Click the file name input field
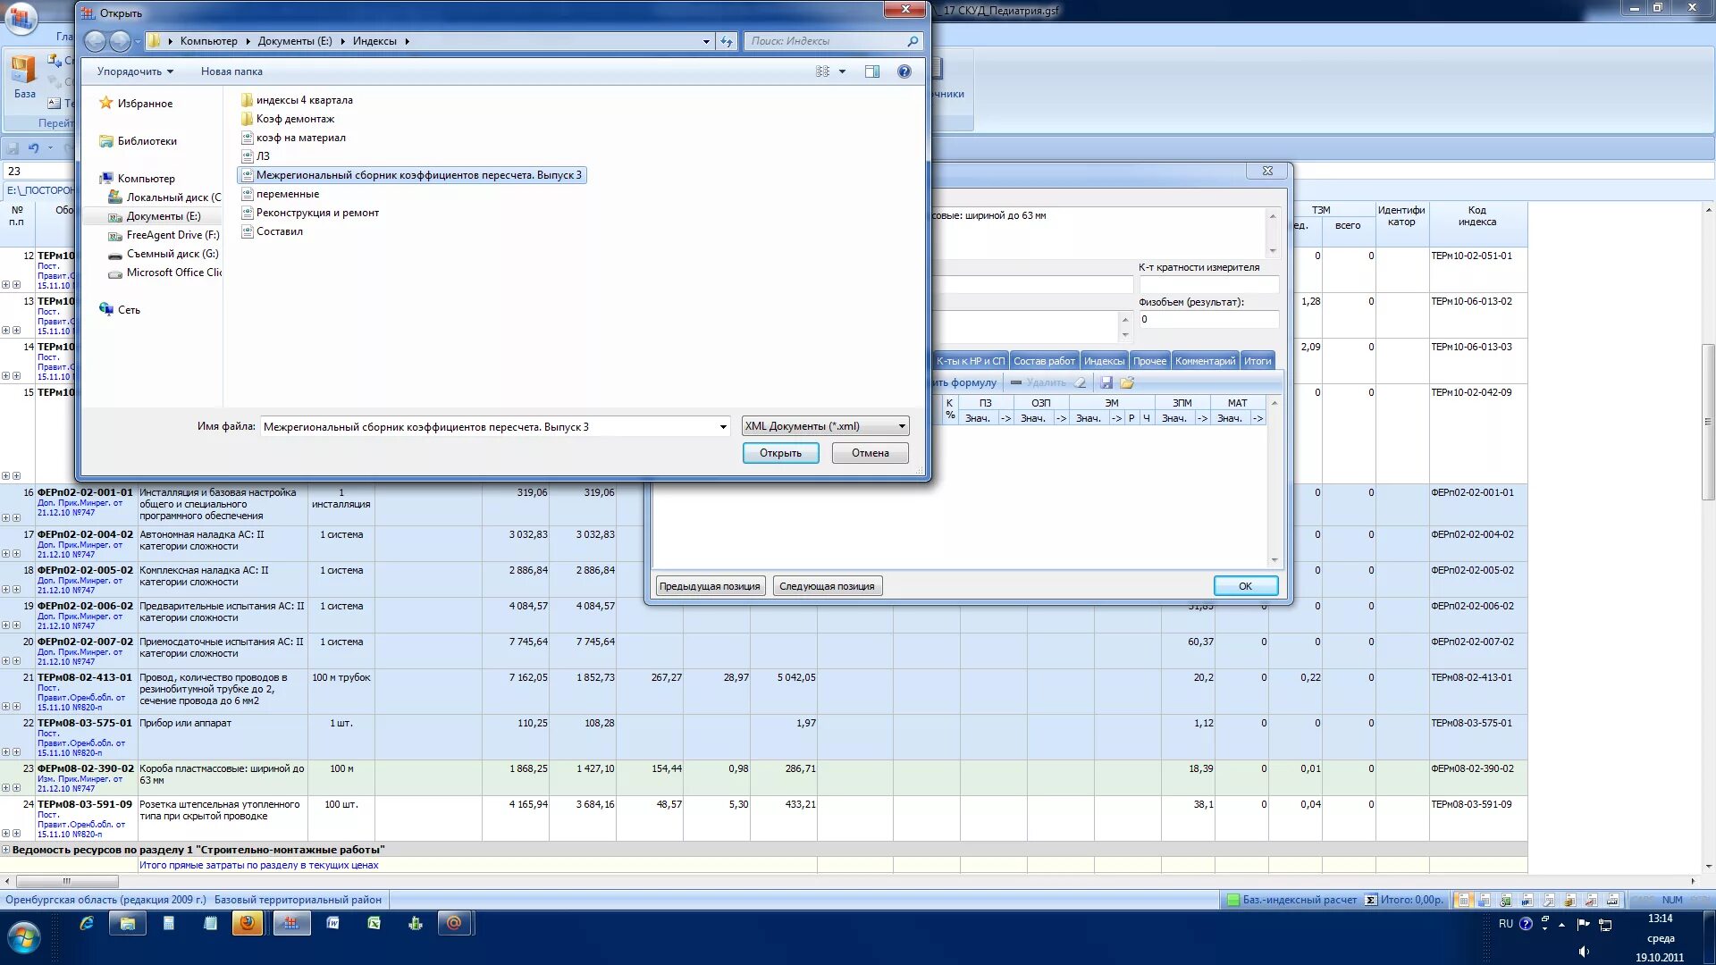1716x965 pixels. [x=488, y=427]
